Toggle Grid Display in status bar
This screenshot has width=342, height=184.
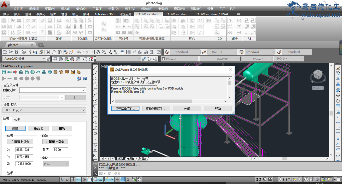(x=73, y=179)
